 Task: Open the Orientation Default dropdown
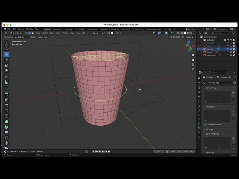click(x=22, y=37)
